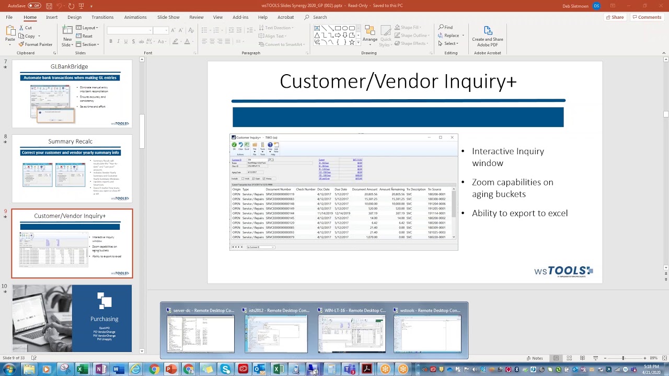669x376 pixels.
Task: Select the Summary Recalc slide thumbnail
Action: pyautogui.click(x=72, y=169)
